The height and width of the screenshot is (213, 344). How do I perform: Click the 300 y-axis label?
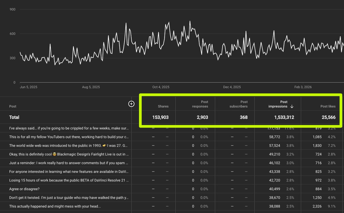point(13,58)
